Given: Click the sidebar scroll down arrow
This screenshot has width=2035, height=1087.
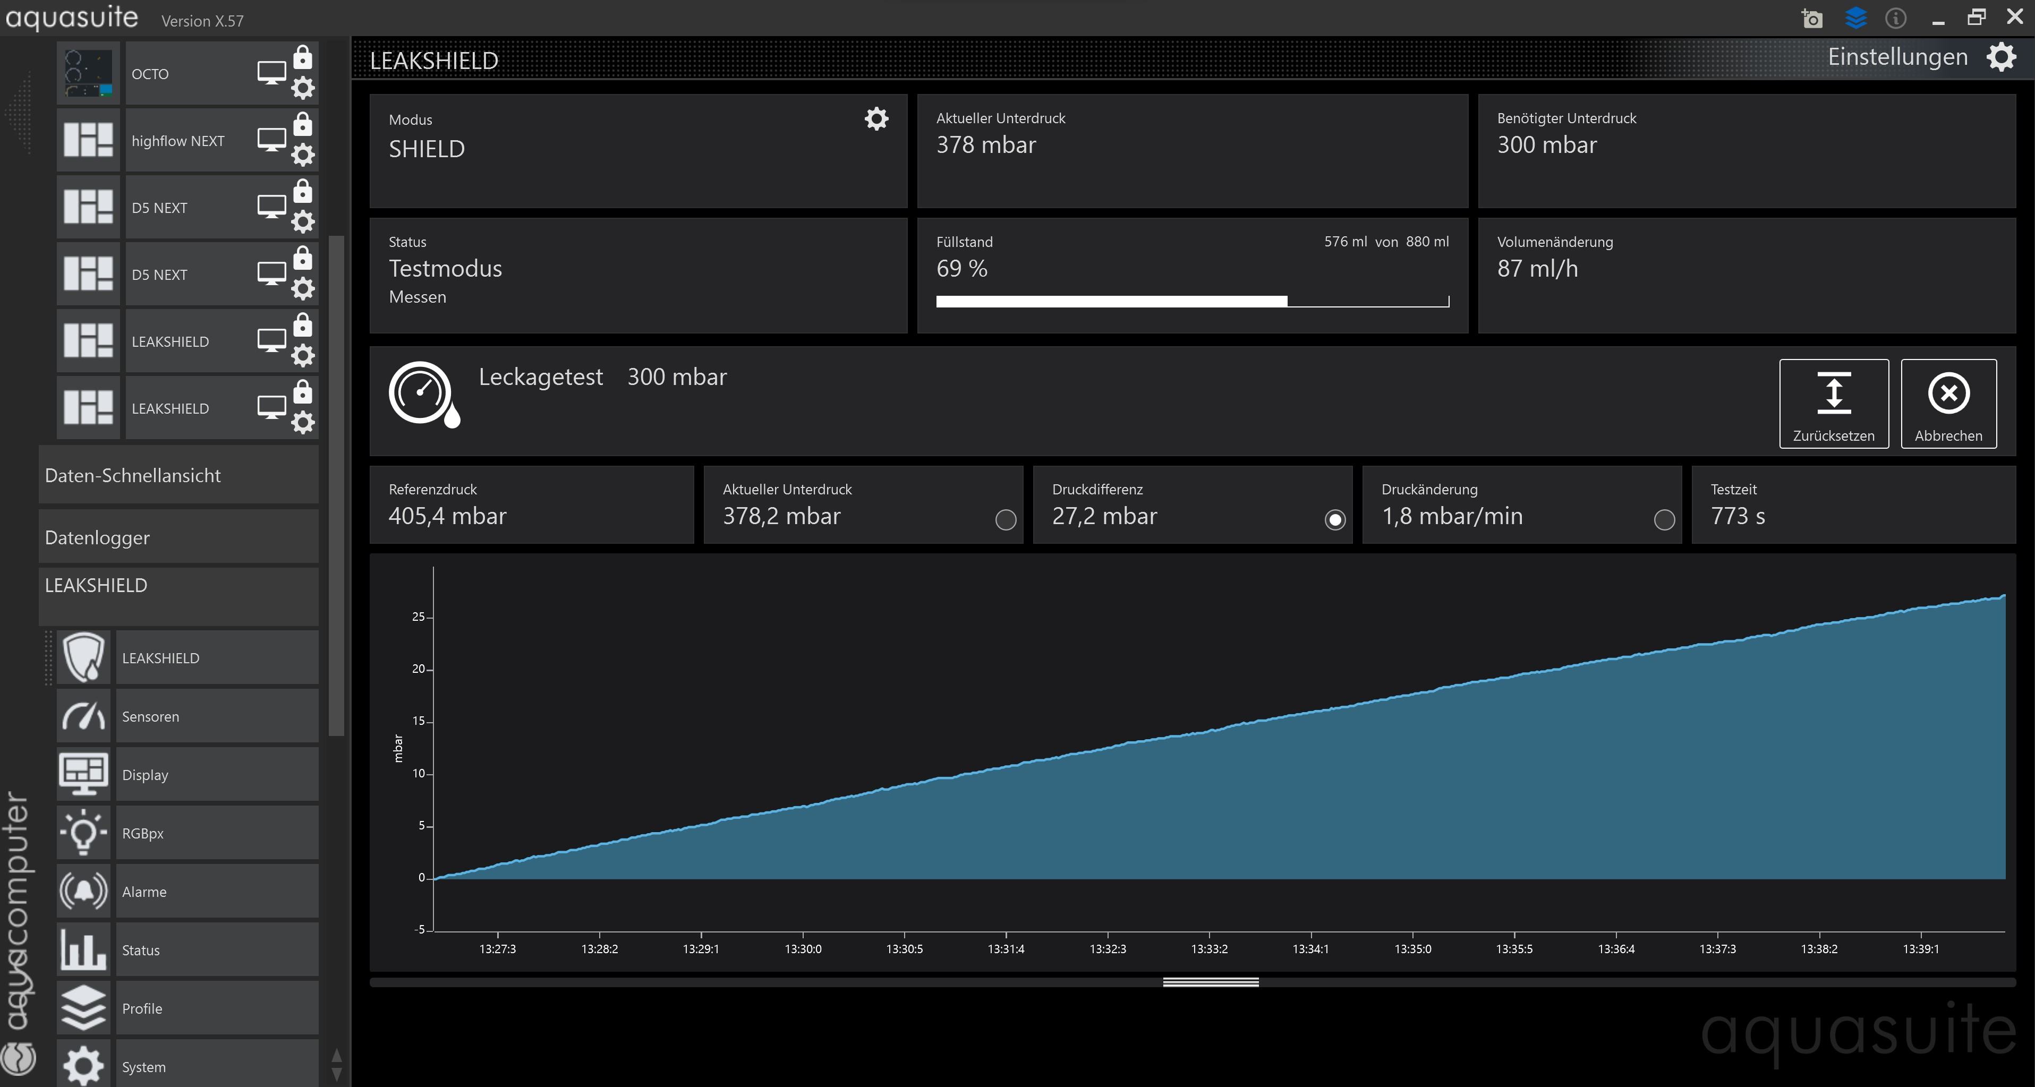Looking at the screenshot, I should 337,1074.
